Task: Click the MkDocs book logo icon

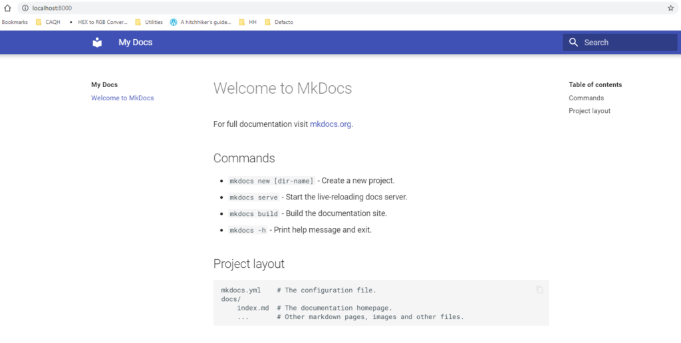Action: click(x=97, y=42)
